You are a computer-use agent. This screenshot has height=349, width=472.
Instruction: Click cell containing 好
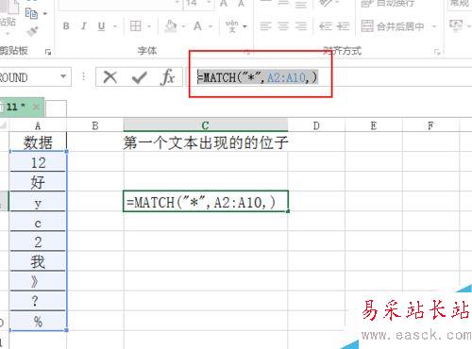click(x=38, y=182)
